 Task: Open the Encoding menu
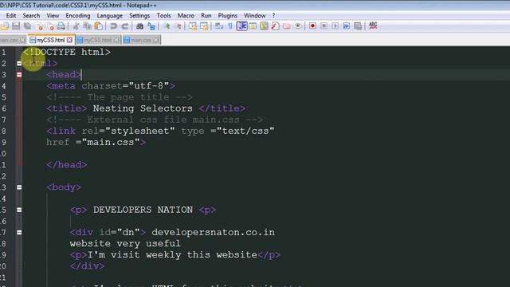click(x=78, y=16)
